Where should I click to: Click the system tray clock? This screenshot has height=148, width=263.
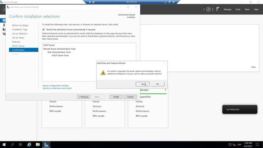coord(248,144)
